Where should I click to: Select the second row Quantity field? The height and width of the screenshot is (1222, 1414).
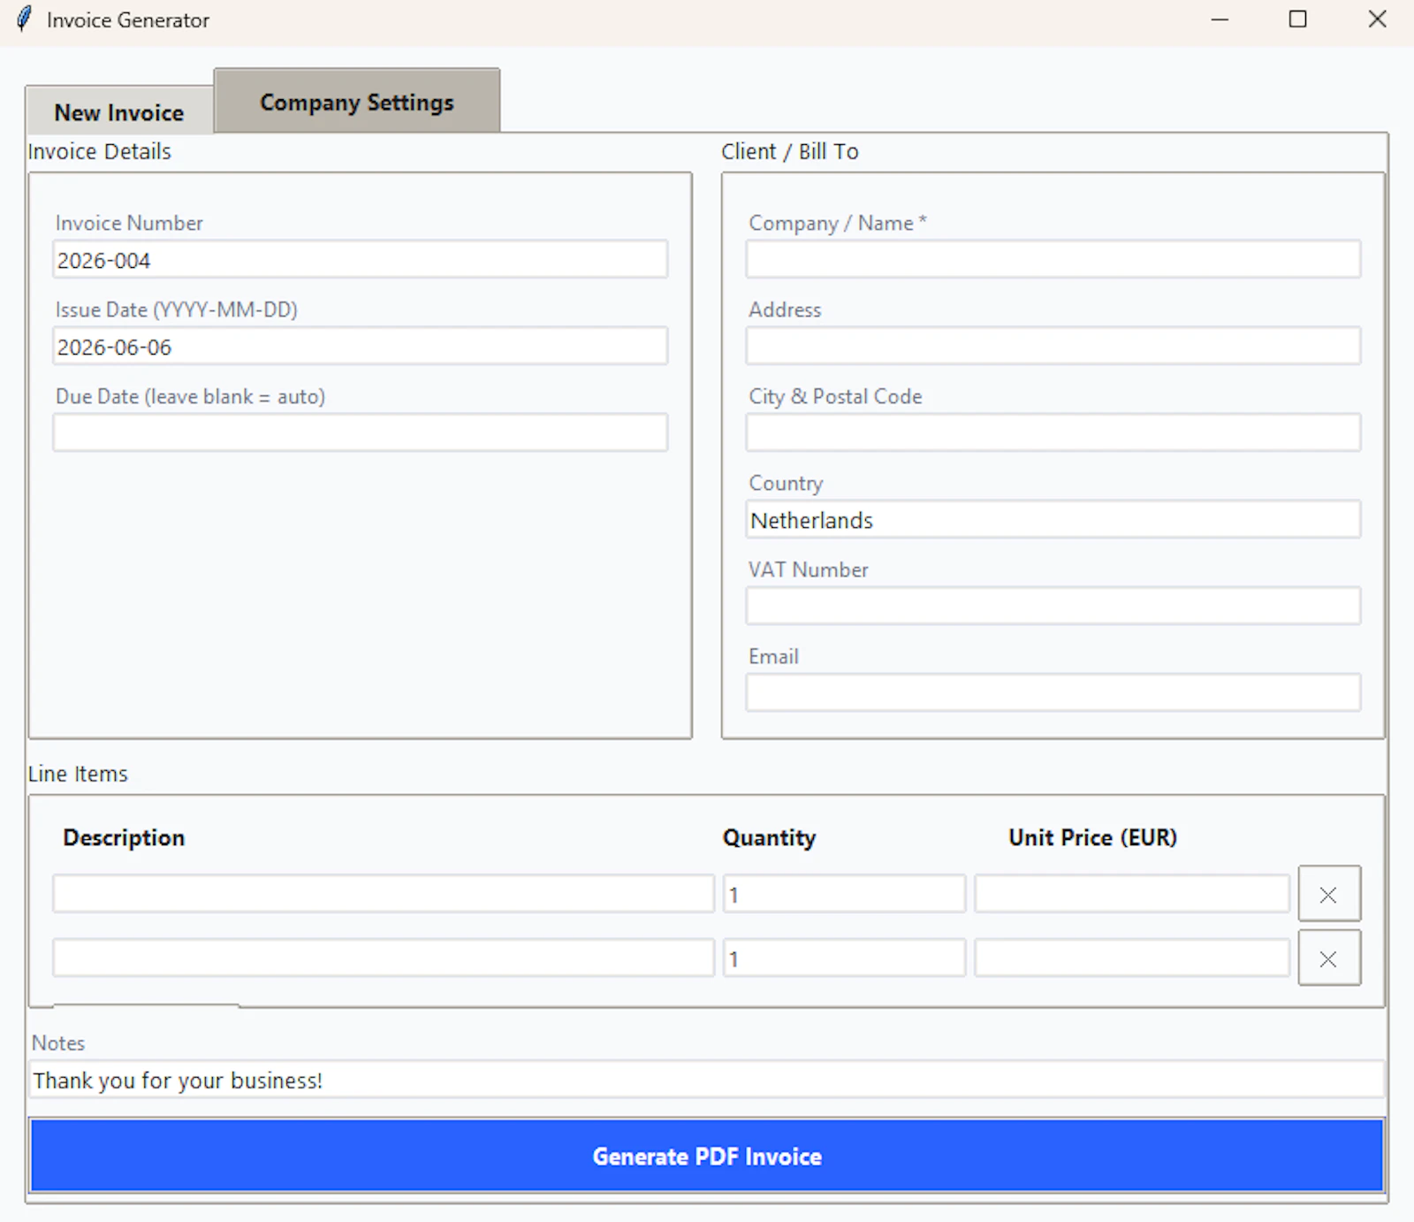[844, 958]
